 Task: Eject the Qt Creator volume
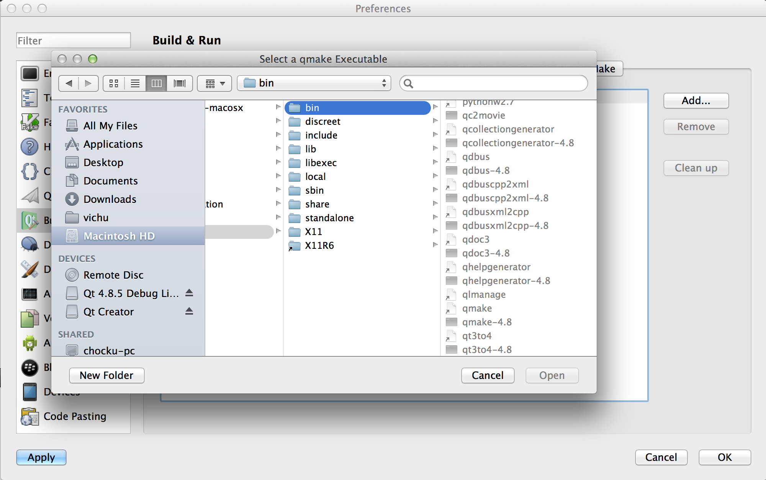[189, 311]
